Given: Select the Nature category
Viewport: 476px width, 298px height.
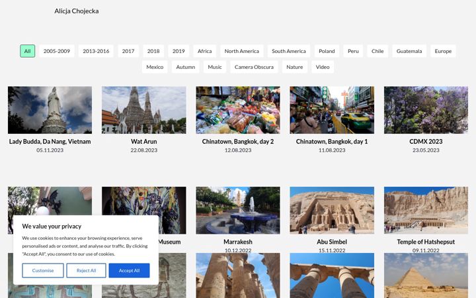Looking at the screenshot, I should [x=294, y=67].
